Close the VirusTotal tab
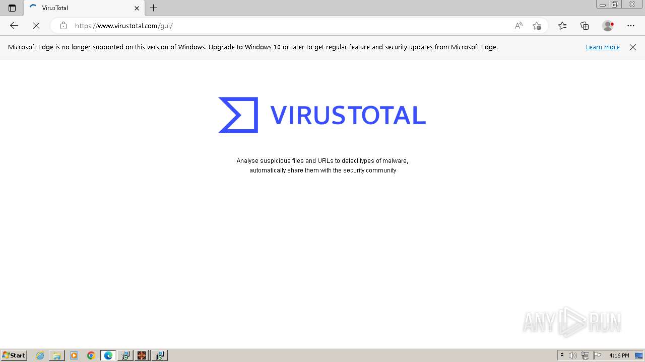 pyautogui.click(x=137, y=8)
